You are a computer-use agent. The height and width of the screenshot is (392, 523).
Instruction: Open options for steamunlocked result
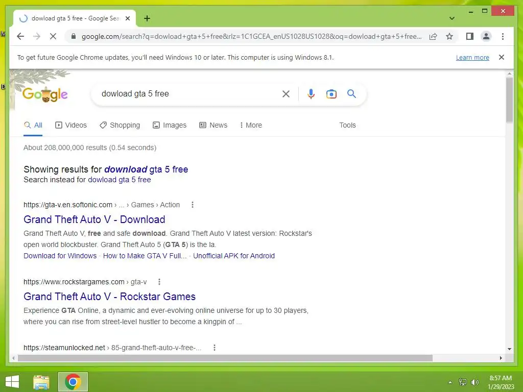tap(215, 348)
